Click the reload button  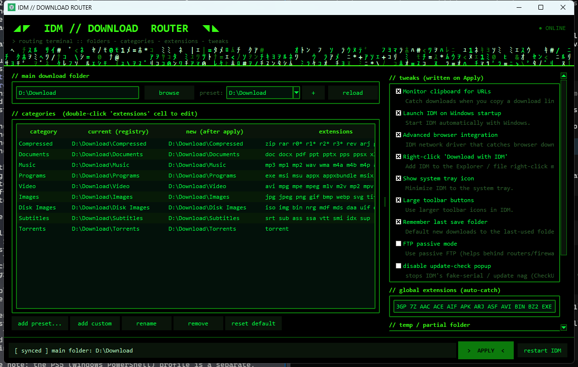pos(353,92)
